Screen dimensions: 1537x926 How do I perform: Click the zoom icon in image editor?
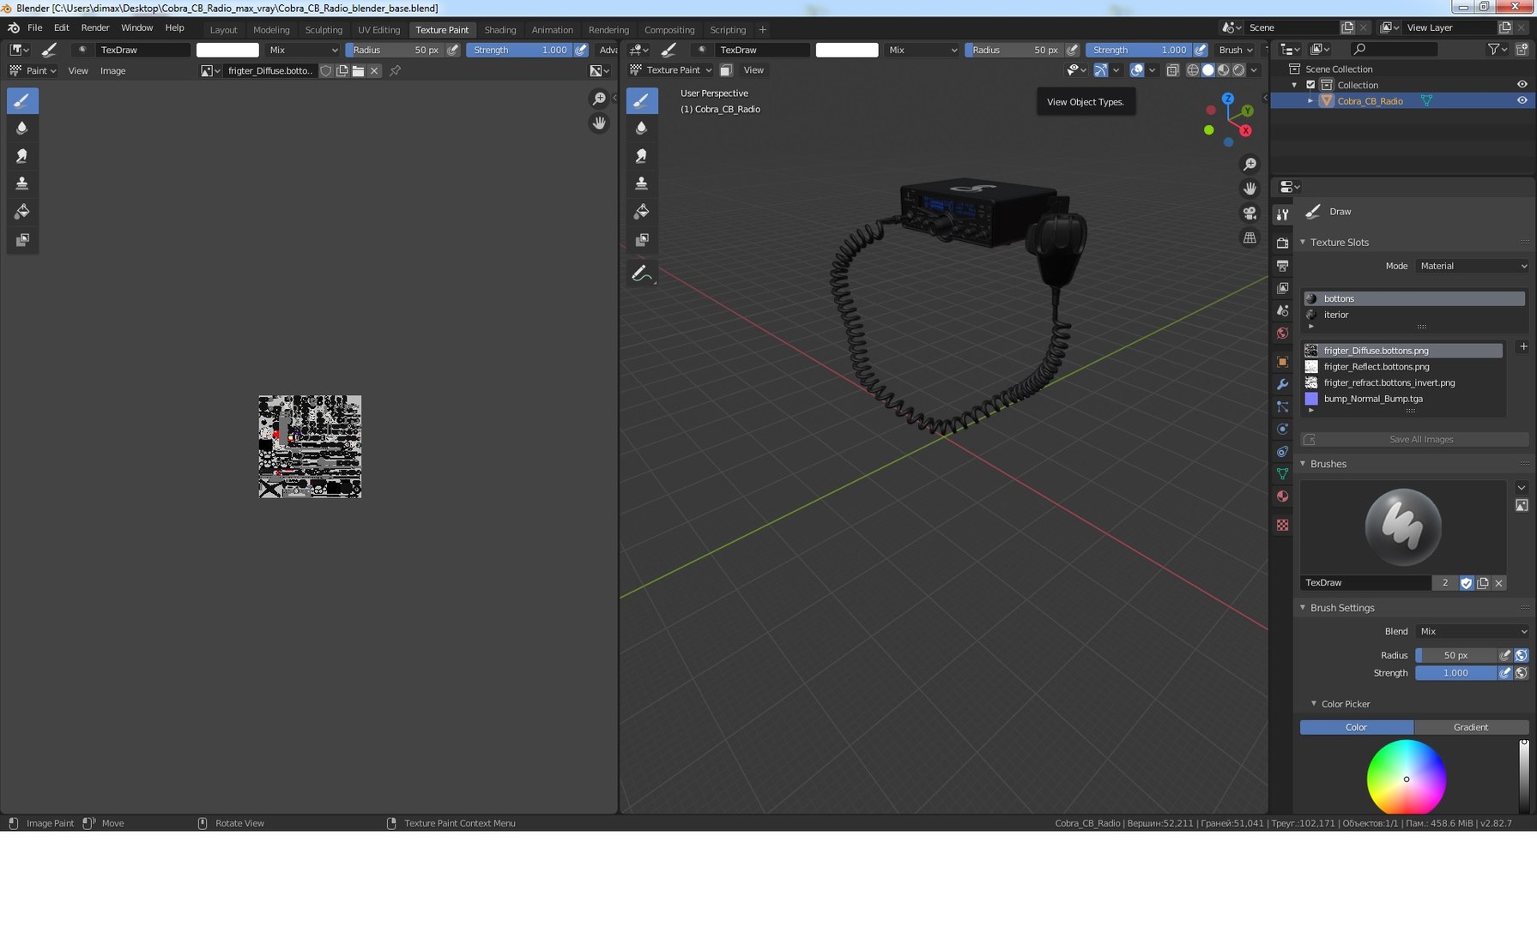point(599,99)
